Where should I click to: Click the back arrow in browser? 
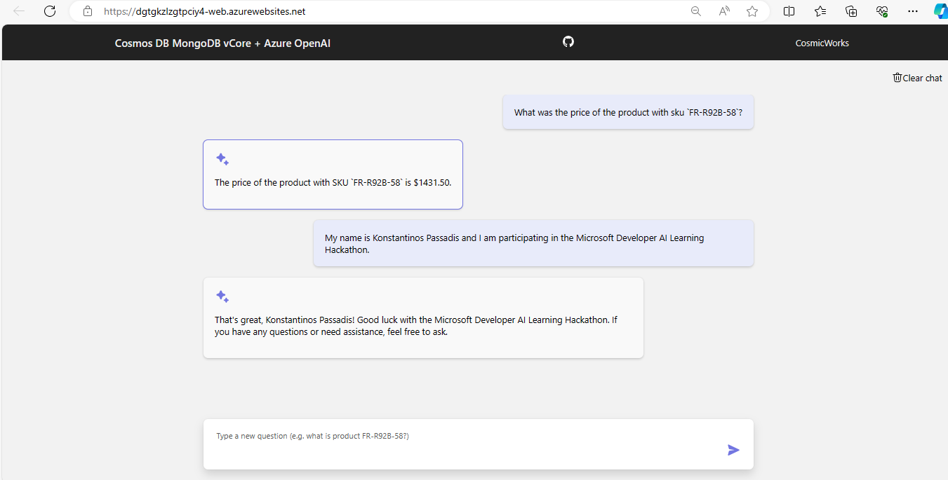[x=19, y=11]
